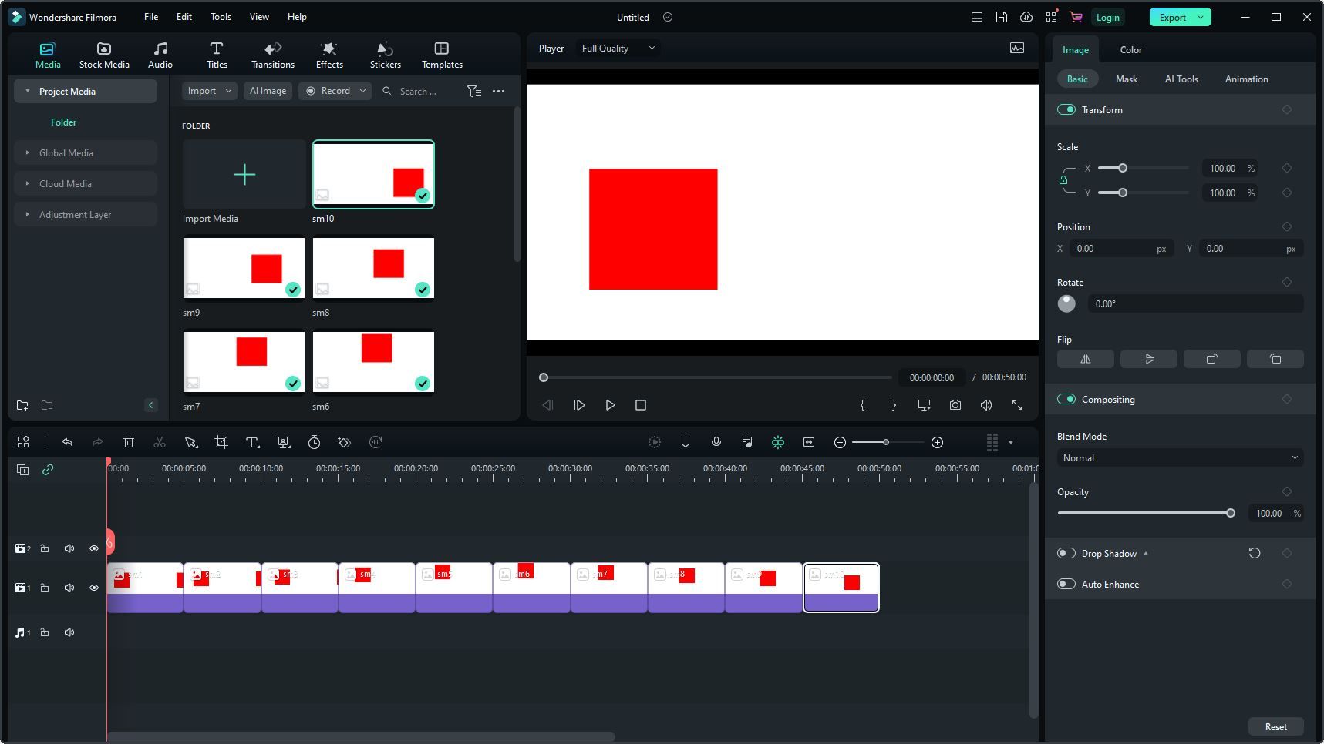Open the Tools menu

[221, 17]
